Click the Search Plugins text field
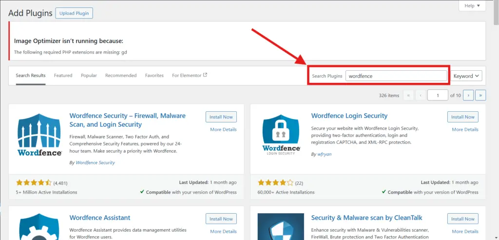Image resolution: width=499 pixels, height=240 pixels. (396, 76)
